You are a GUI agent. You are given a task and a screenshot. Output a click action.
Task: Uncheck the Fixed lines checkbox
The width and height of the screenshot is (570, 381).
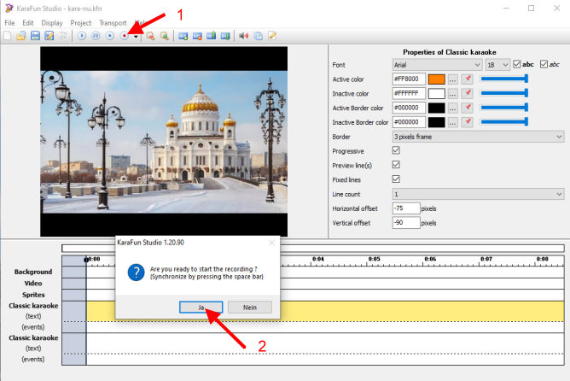(x=395, y=179)
